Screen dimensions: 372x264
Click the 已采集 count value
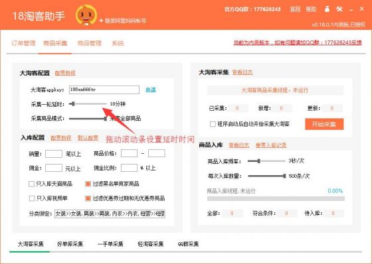(x=237, y=108)
